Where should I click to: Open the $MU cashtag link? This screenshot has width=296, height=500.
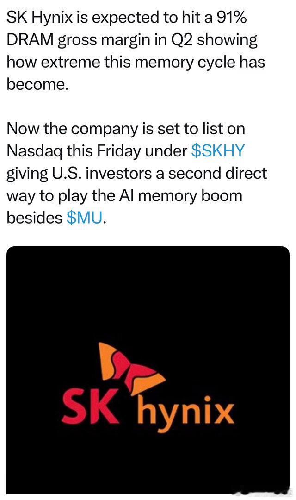[x=85, y=218]
